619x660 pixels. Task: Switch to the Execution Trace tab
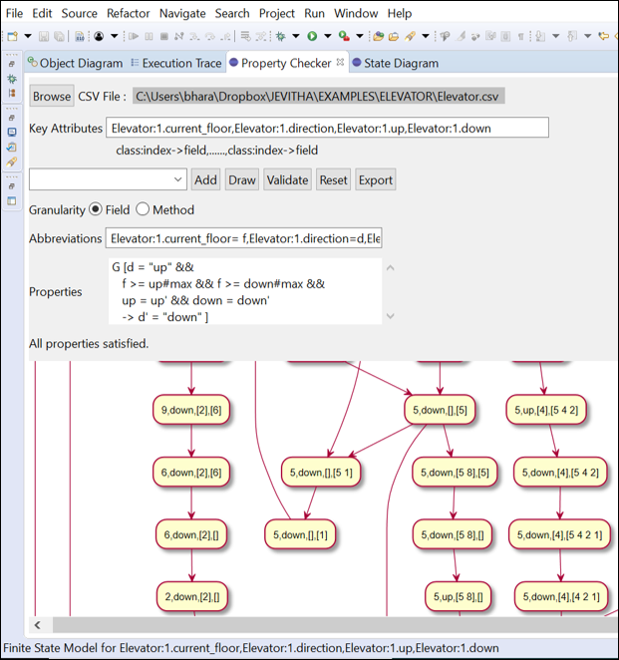181,63
